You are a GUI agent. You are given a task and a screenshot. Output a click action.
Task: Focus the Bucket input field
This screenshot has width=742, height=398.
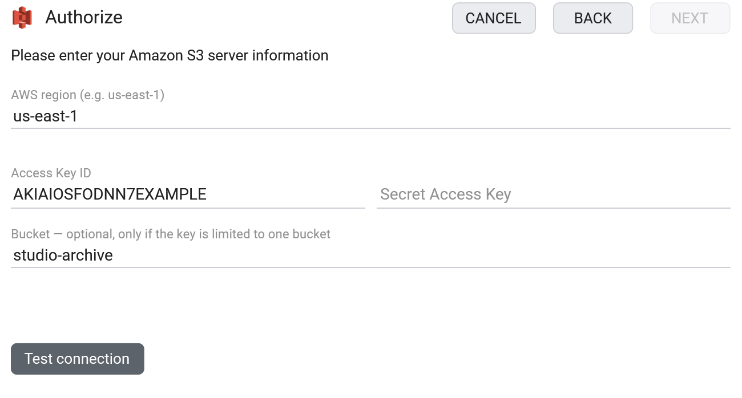[x=370, y=255]
